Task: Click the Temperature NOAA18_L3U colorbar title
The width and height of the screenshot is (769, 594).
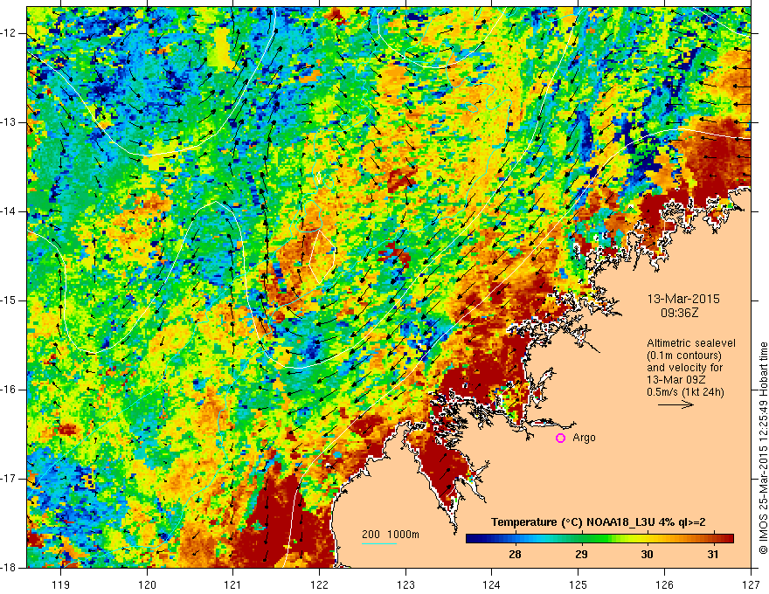Action: pos(598,522)
